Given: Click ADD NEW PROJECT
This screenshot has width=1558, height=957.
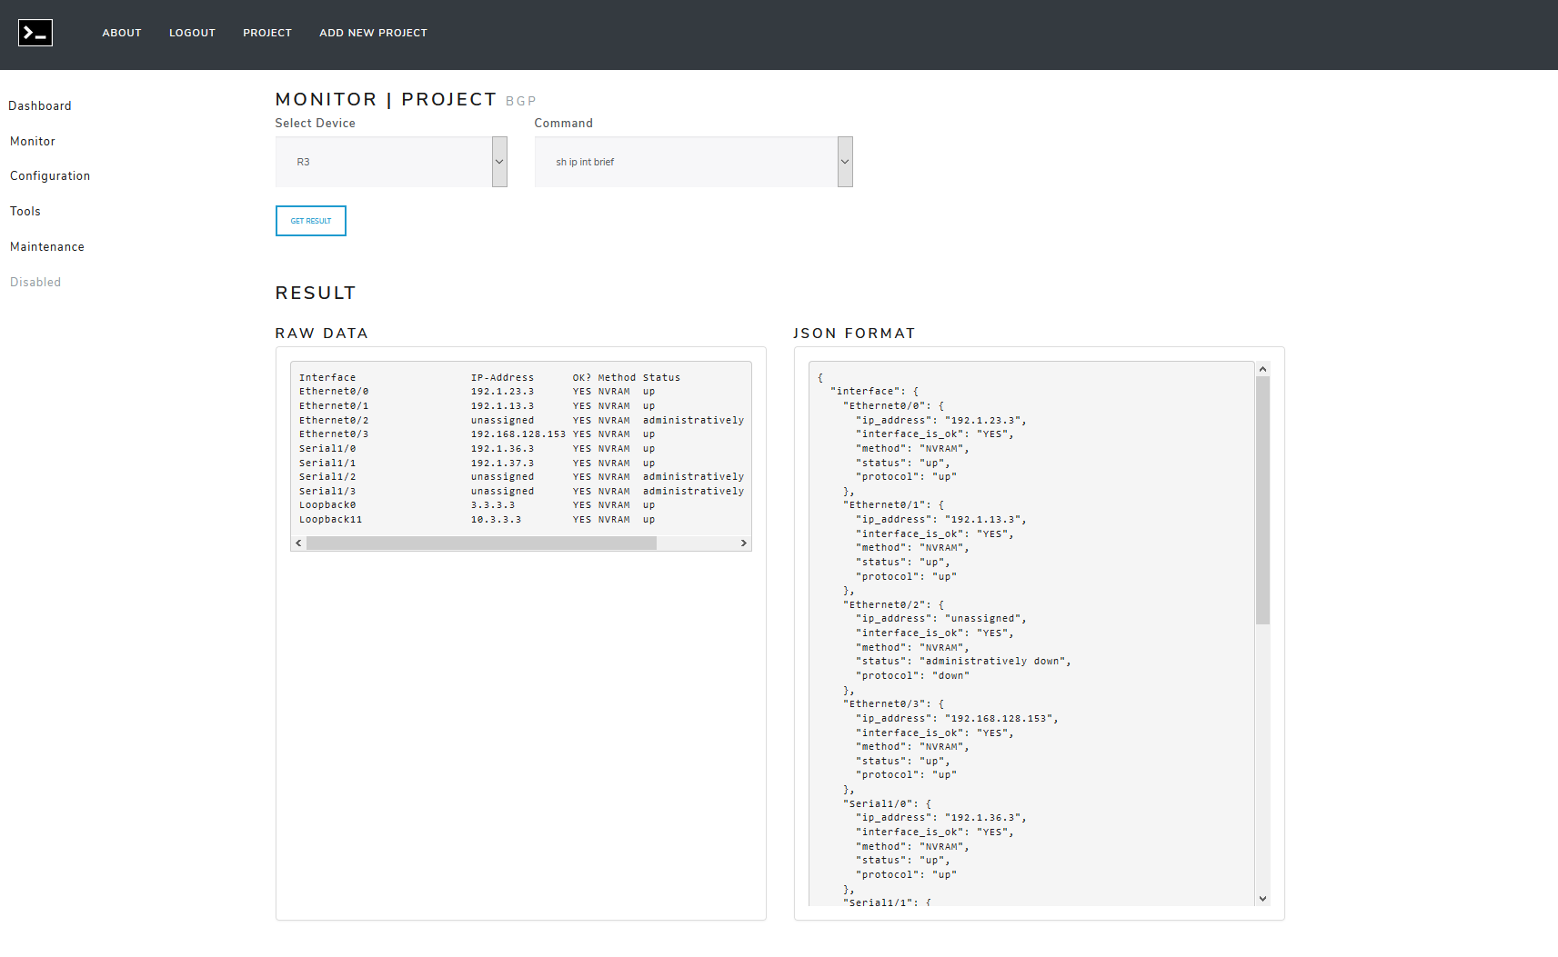Looking at the screenshot, I should (373, 33).
